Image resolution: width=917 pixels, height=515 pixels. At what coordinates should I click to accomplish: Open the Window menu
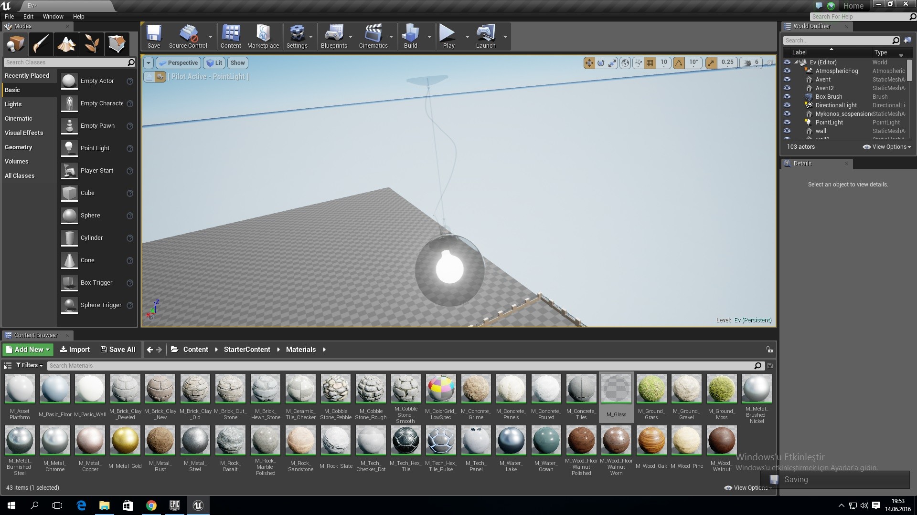pyautogui.click(x=53, y=16)
